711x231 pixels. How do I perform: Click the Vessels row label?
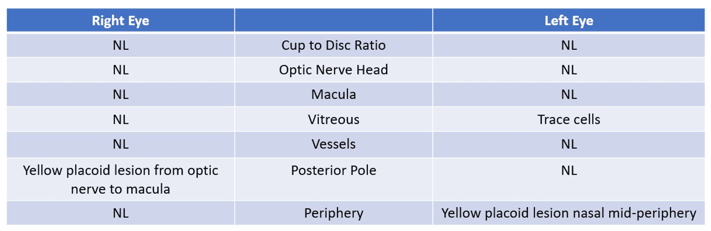(333, 144)
